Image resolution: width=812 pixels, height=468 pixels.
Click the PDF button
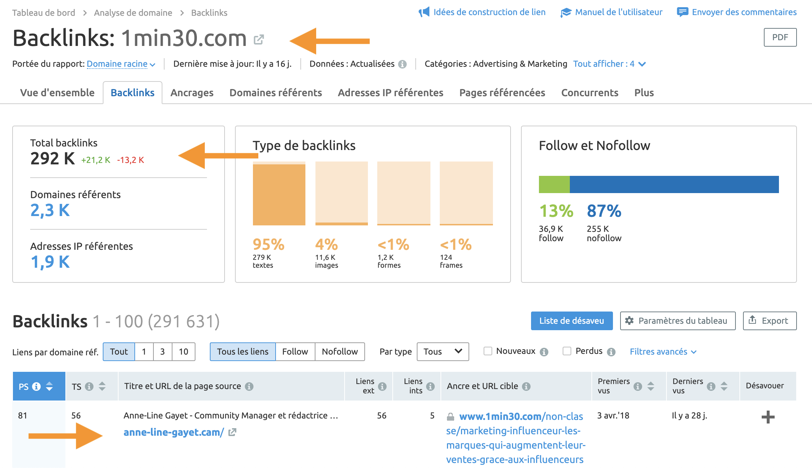[x=780, y=37]
